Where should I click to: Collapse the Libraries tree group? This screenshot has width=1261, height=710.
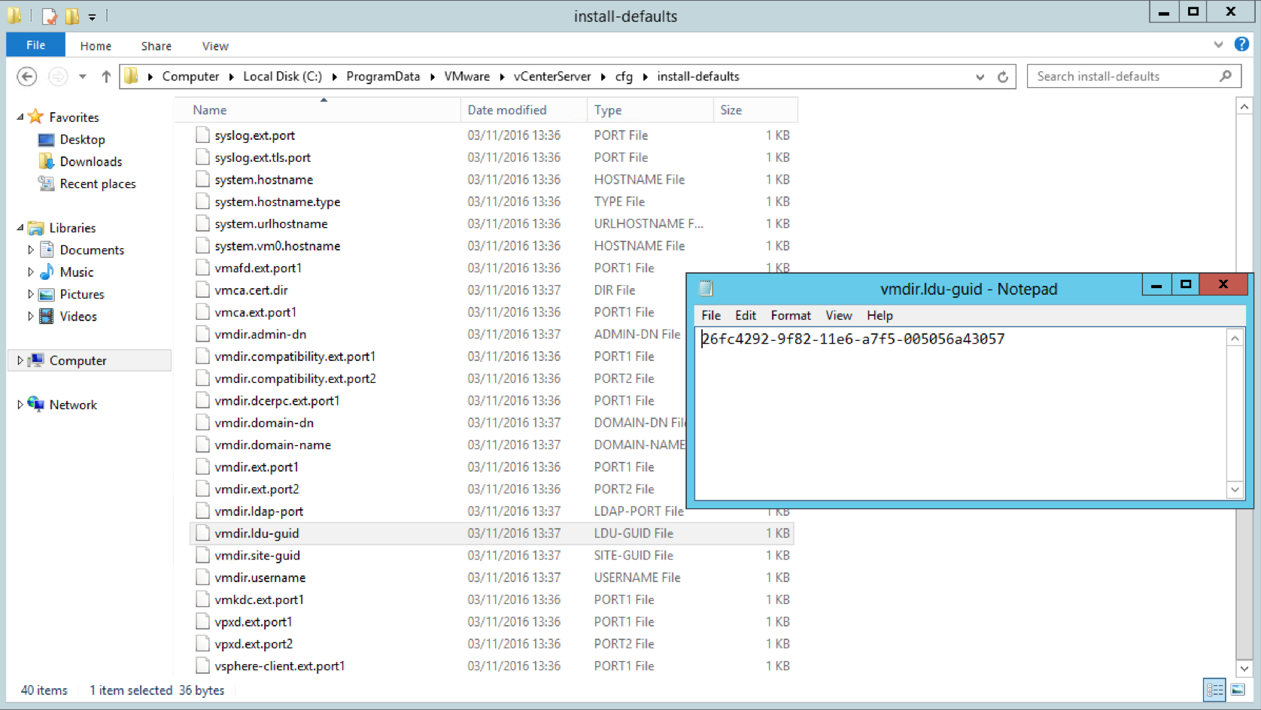[20, 227]
